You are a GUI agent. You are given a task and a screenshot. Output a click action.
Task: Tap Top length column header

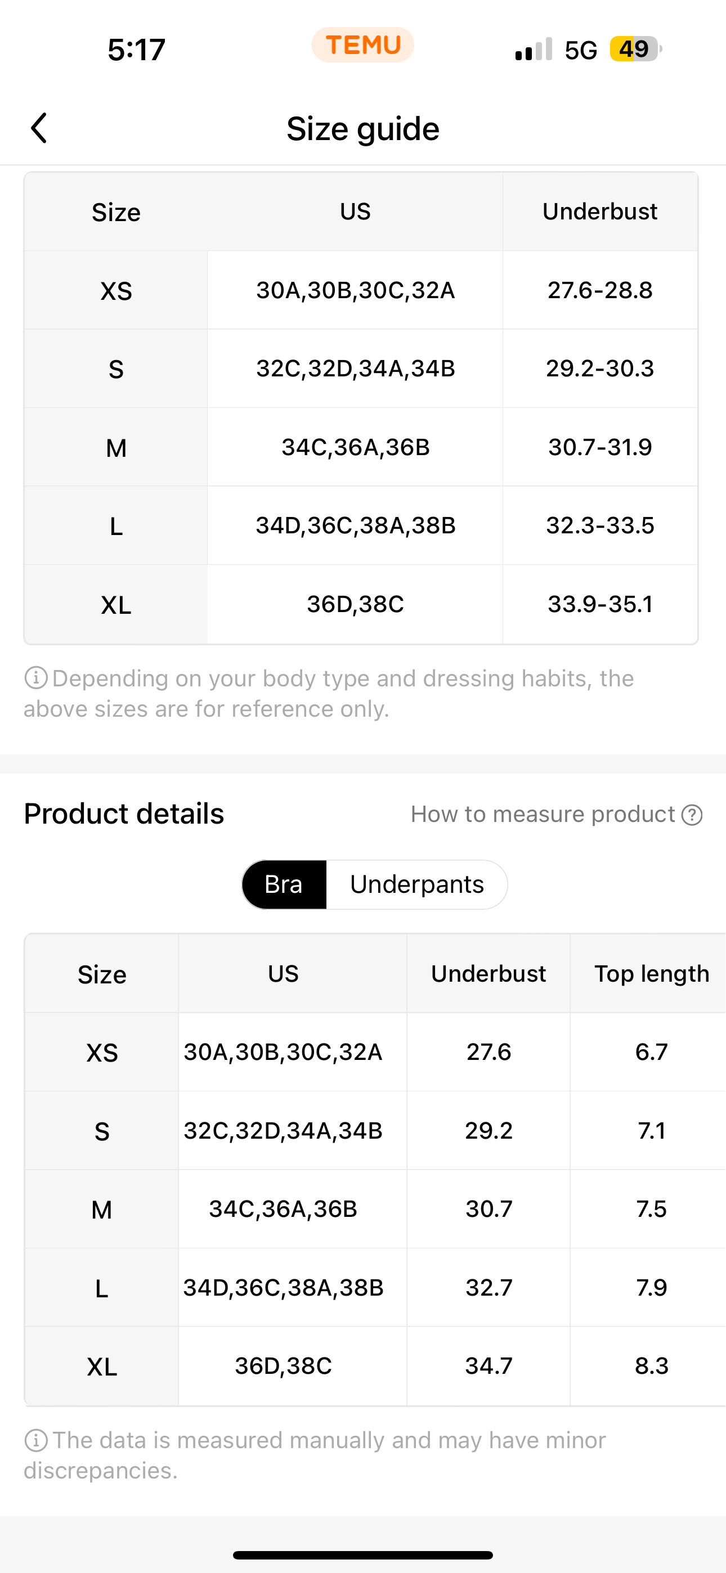pos(652,973)
